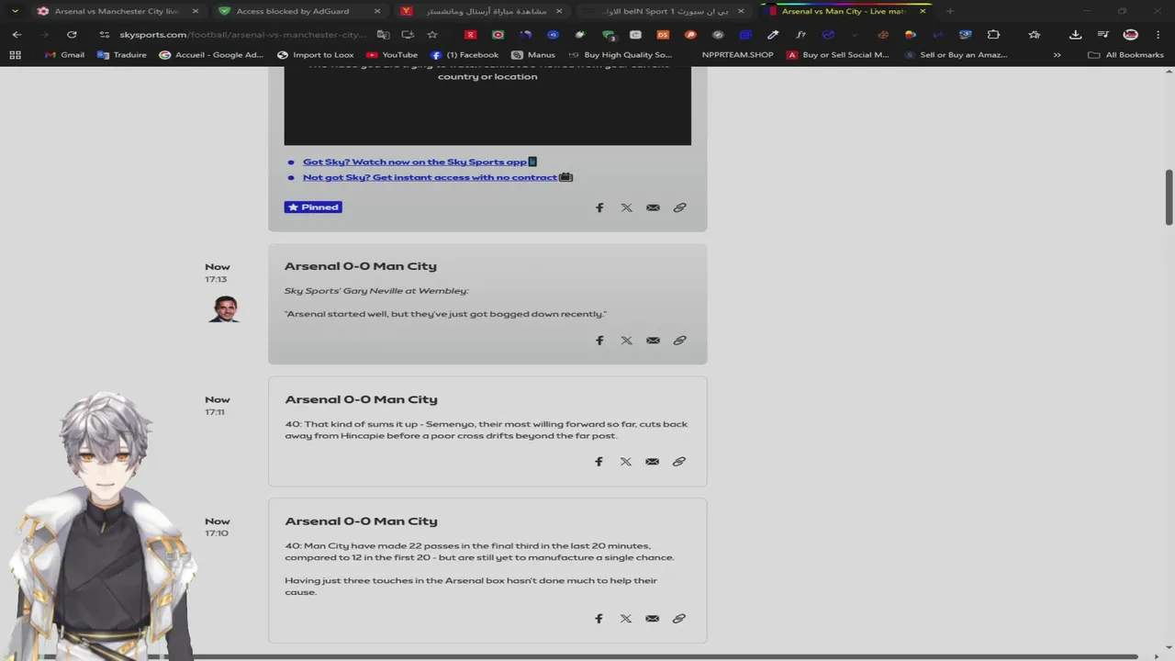Go back to the previous page
This screenshot has width=1175, height=661.
(x=17, y=35)
